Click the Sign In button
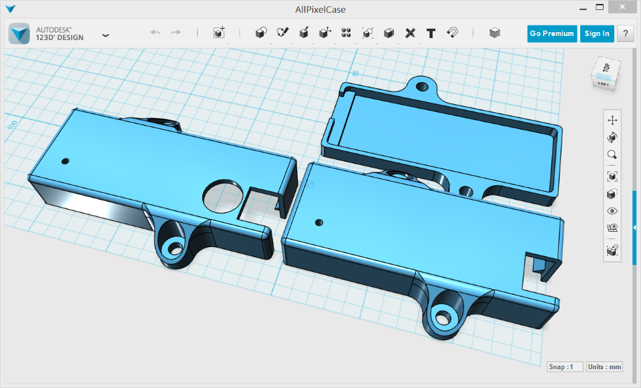This screenshot has width=641, height=388. point(596,33)
